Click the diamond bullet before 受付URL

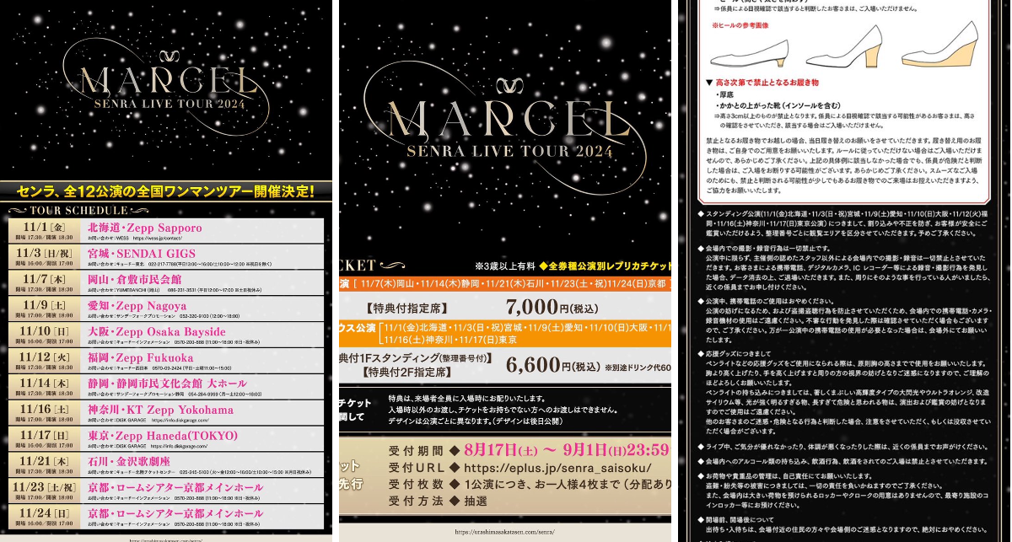tap(454, 467)
